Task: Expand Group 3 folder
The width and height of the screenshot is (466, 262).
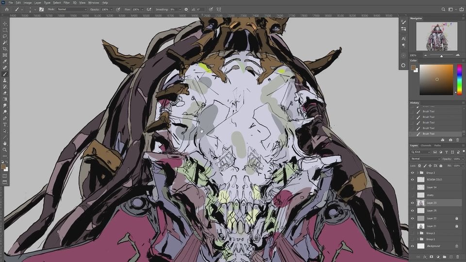Action: (417, 173)
